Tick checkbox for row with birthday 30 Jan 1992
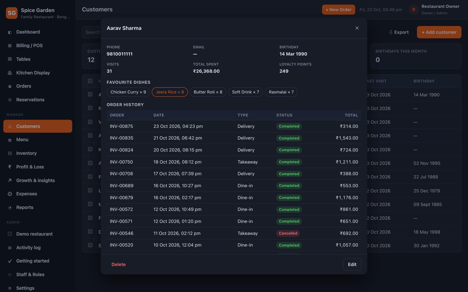 [x=90, y=245]
